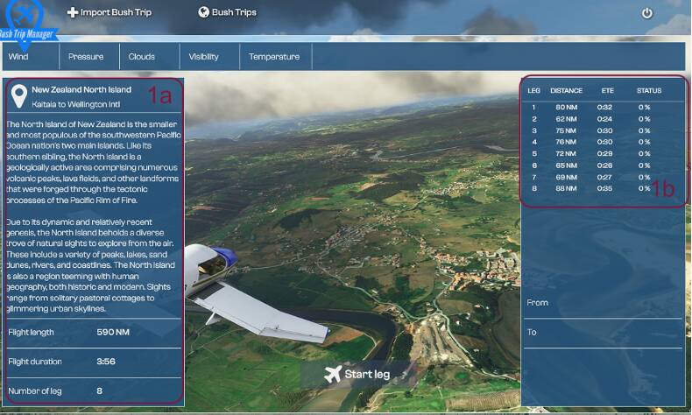Click the Kaitaia to Wellington Intl subtitle
This screenshot has height=415, width=692.
point(76,104)
